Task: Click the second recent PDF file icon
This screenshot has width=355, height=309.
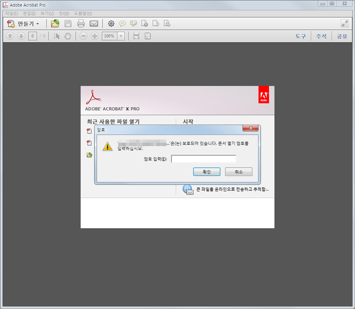Action: pyautogui.click(x=89, y=143)
